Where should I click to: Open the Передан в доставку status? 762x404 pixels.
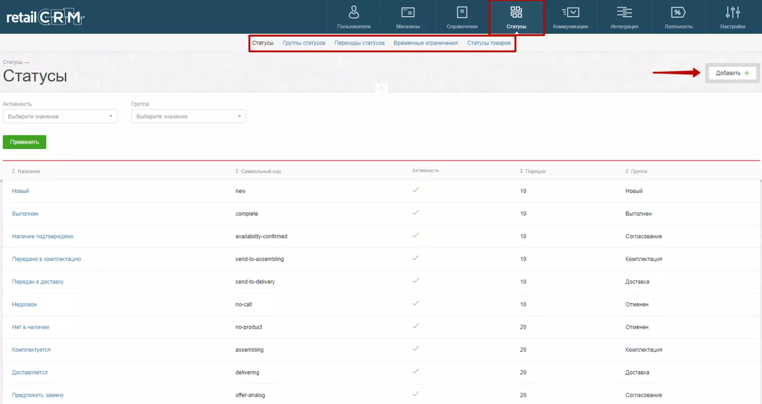[38, 282]
